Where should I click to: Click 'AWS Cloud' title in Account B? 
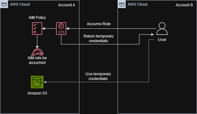coord(138,4)
